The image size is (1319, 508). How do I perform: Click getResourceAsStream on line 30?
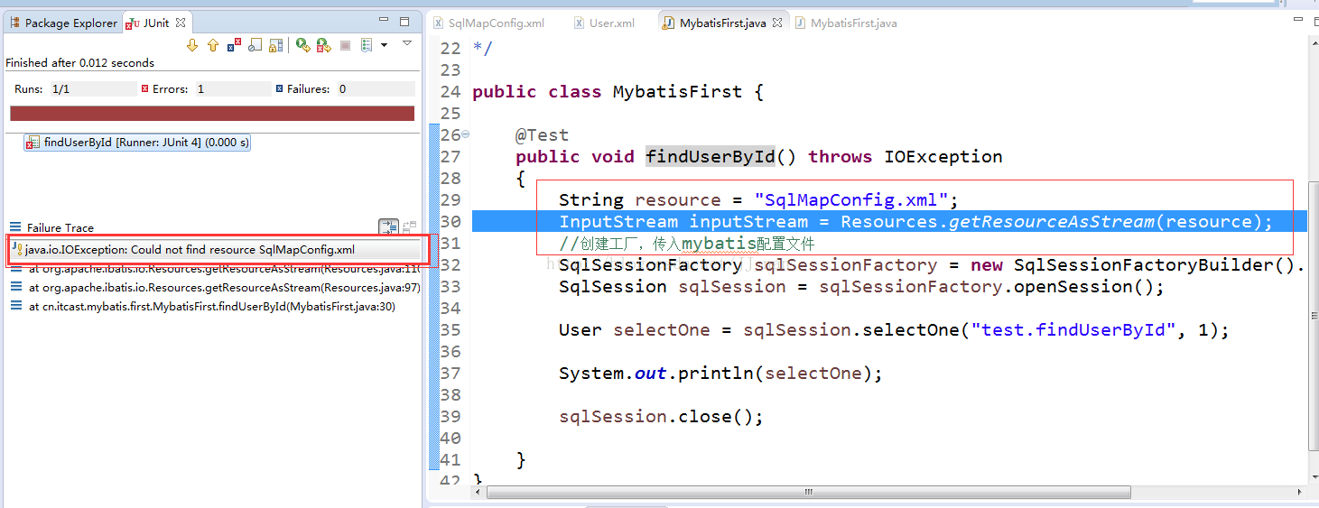pos(1052,222)
